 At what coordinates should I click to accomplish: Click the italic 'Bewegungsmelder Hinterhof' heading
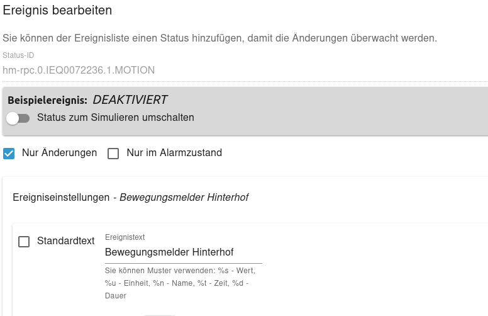[x=184, y=198]
